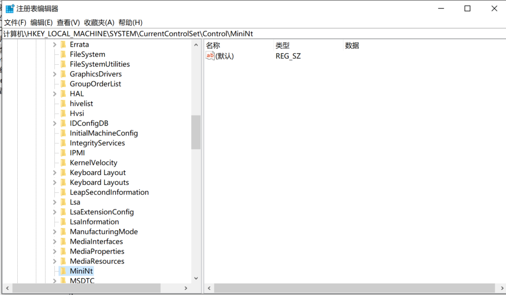Select the IntegrityServices key

97,143
